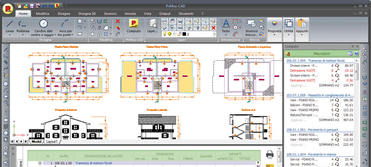
Task: Expand the Arco per tre punti dropdown
Action: (72, 35)
